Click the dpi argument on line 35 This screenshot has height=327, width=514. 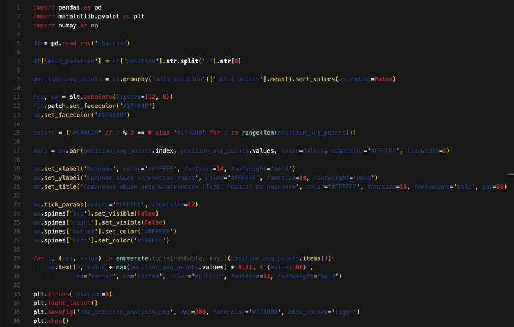pos(186,312)
